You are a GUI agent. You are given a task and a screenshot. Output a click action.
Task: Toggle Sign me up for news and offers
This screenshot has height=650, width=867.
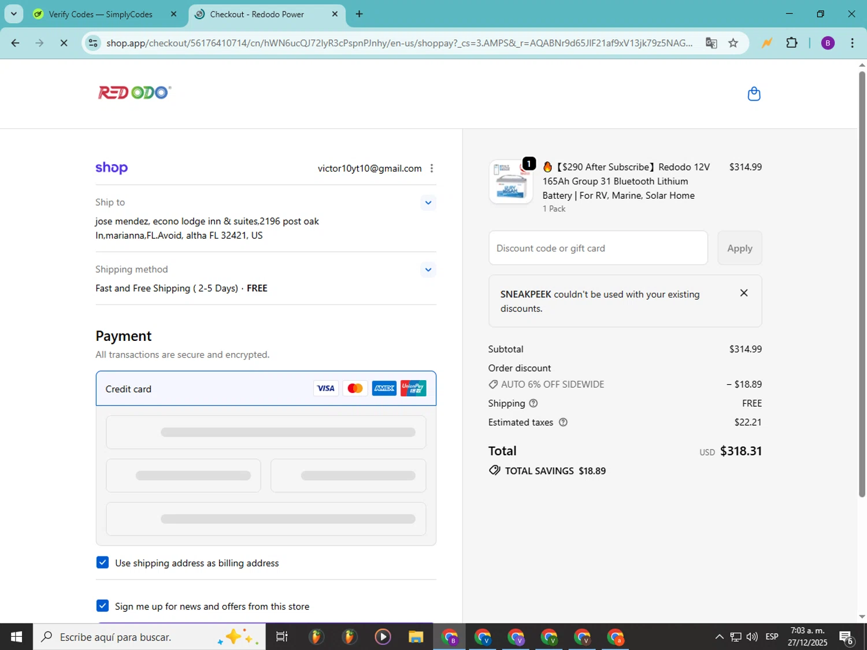click(102, 606)
